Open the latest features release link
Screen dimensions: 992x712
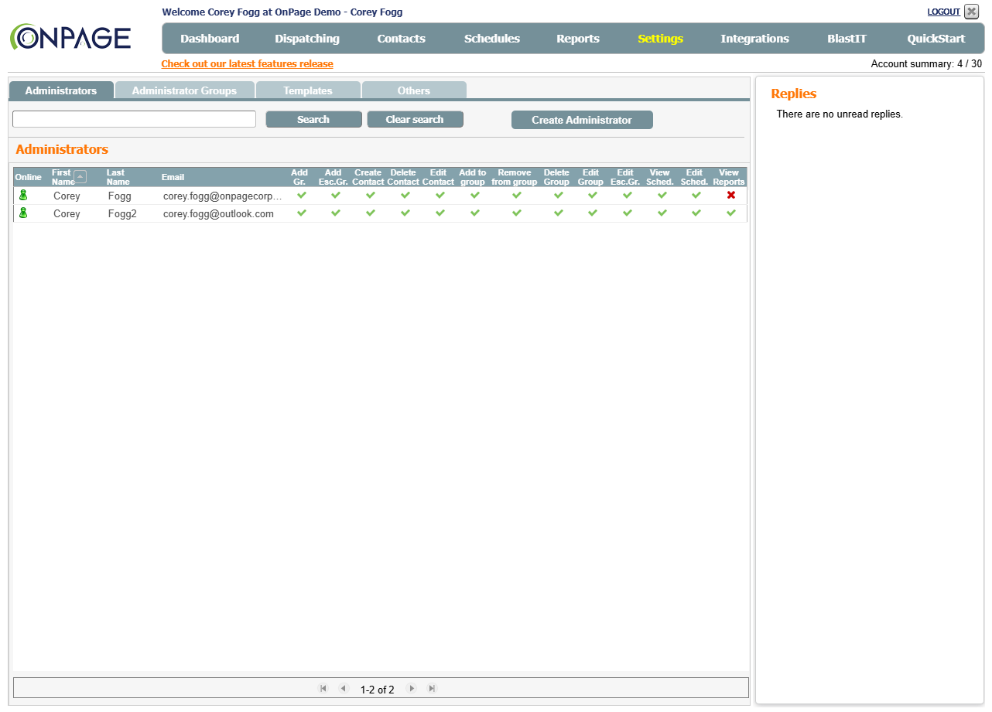point(247,63)
